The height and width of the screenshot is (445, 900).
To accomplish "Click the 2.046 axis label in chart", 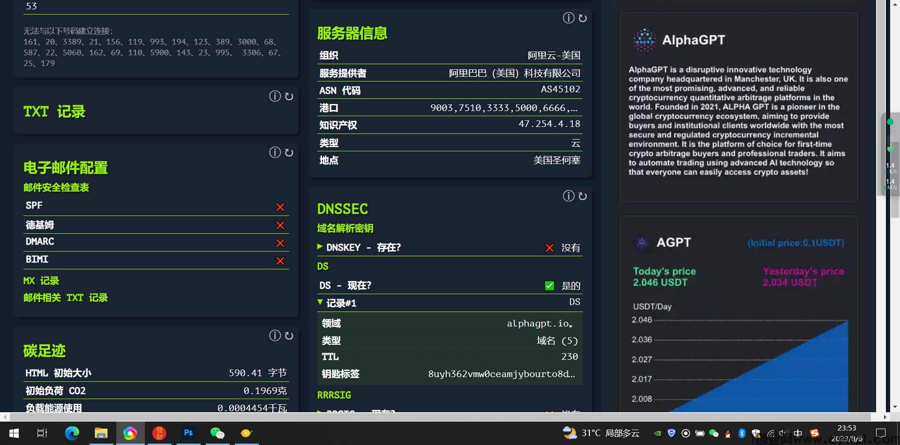I will (x=642, y=320).
